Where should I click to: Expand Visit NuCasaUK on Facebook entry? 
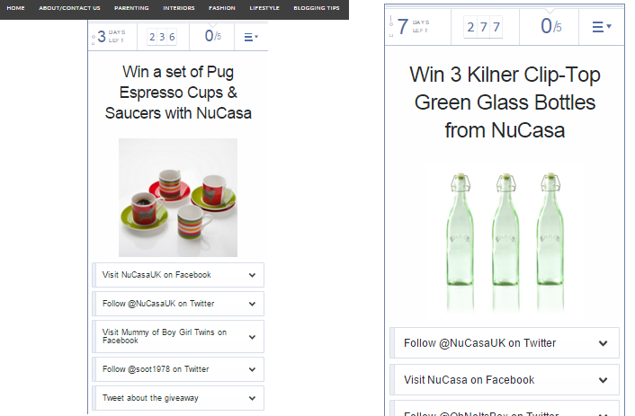pos(178,275)
